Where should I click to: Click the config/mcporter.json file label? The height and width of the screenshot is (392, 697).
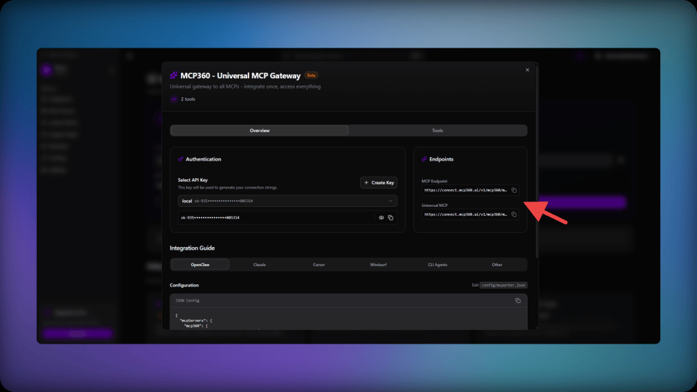[x=503, y=285]
